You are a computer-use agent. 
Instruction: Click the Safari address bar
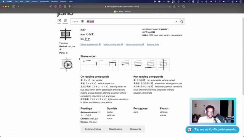coord(122,6)
